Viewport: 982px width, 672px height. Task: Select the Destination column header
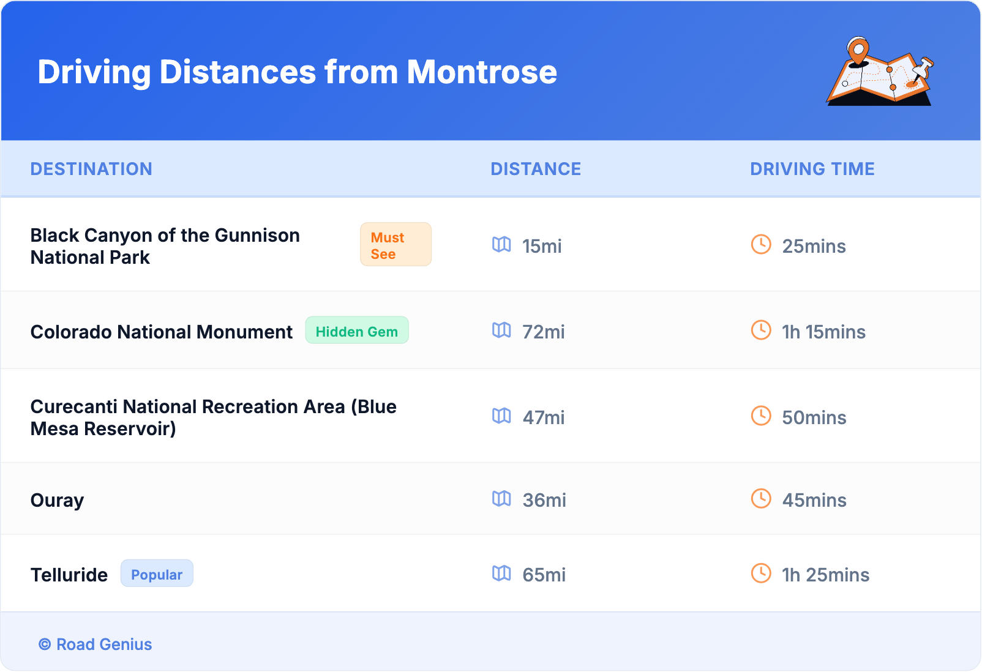(x=91, y=169)
